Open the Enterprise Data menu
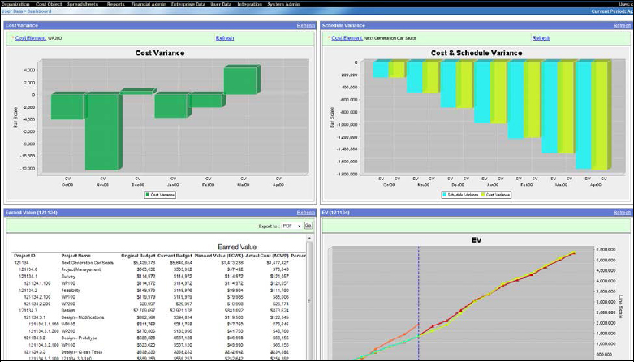The width and height of the screenshot is (634, 362). [x=188, y=4]
